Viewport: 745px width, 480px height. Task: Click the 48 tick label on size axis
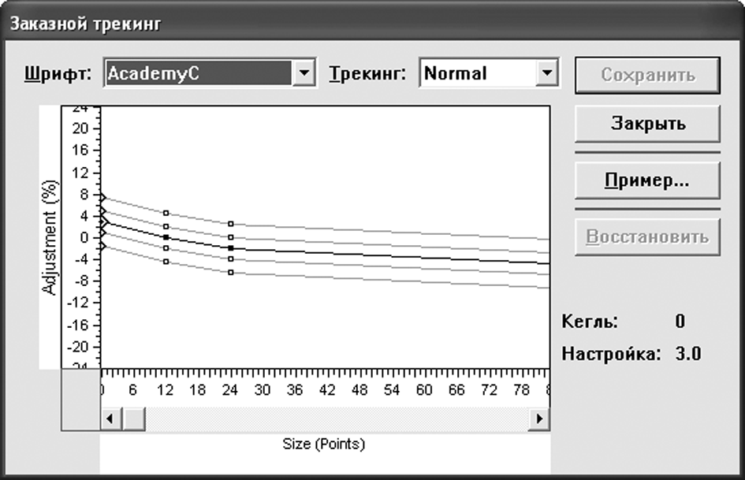359,390
